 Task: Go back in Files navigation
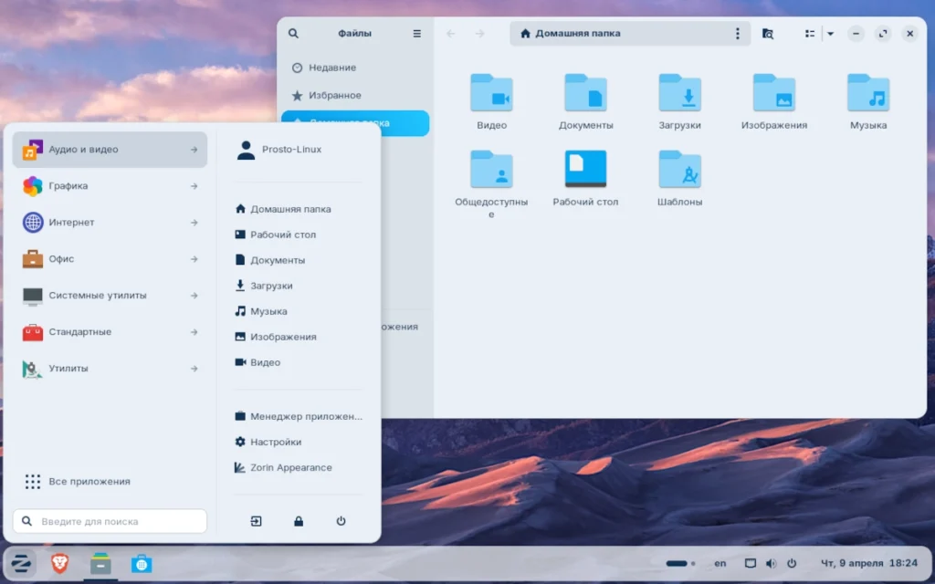click(x=451, y=34)
